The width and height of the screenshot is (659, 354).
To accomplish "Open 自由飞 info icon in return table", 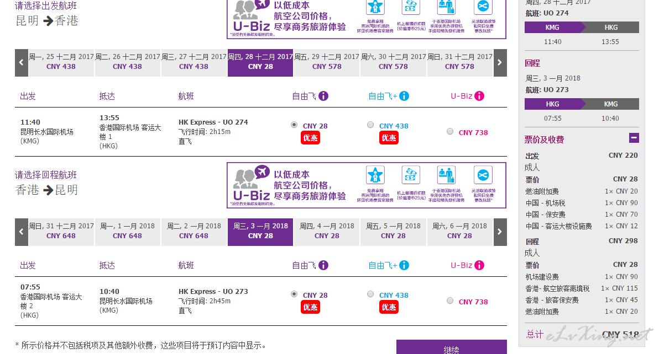I will (x=323, y=265).
